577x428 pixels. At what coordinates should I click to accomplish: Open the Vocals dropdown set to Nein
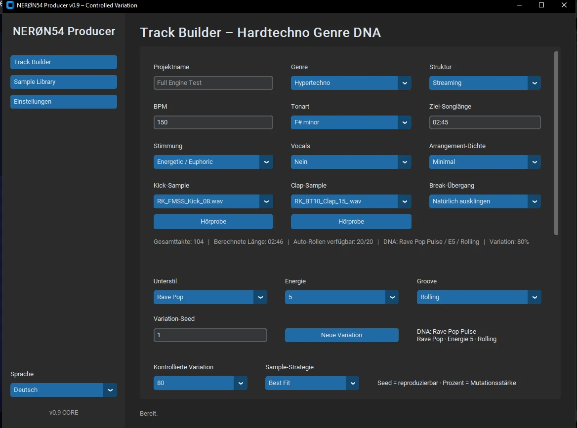(351, 162)
